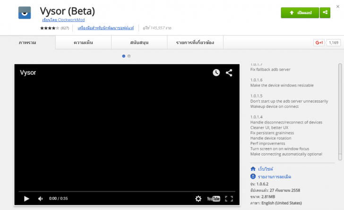The width and height of the screenshot is (344, 210).
Task: Close the app details dialog
Action: point(338,7)
